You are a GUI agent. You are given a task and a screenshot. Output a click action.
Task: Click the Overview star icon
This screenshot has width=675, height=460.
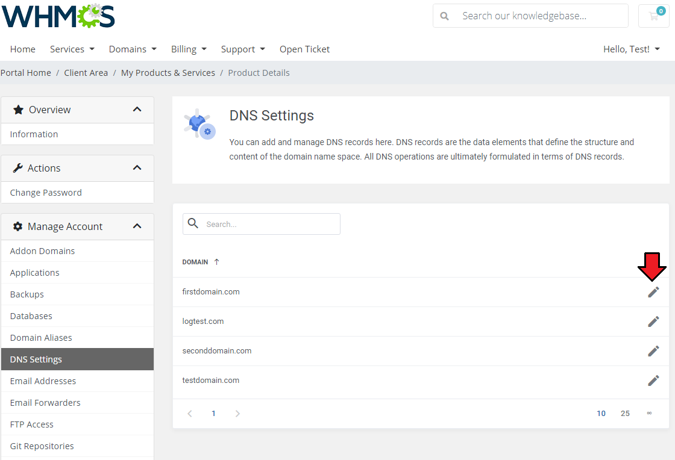pyautogui.click(x=18, y=110)
